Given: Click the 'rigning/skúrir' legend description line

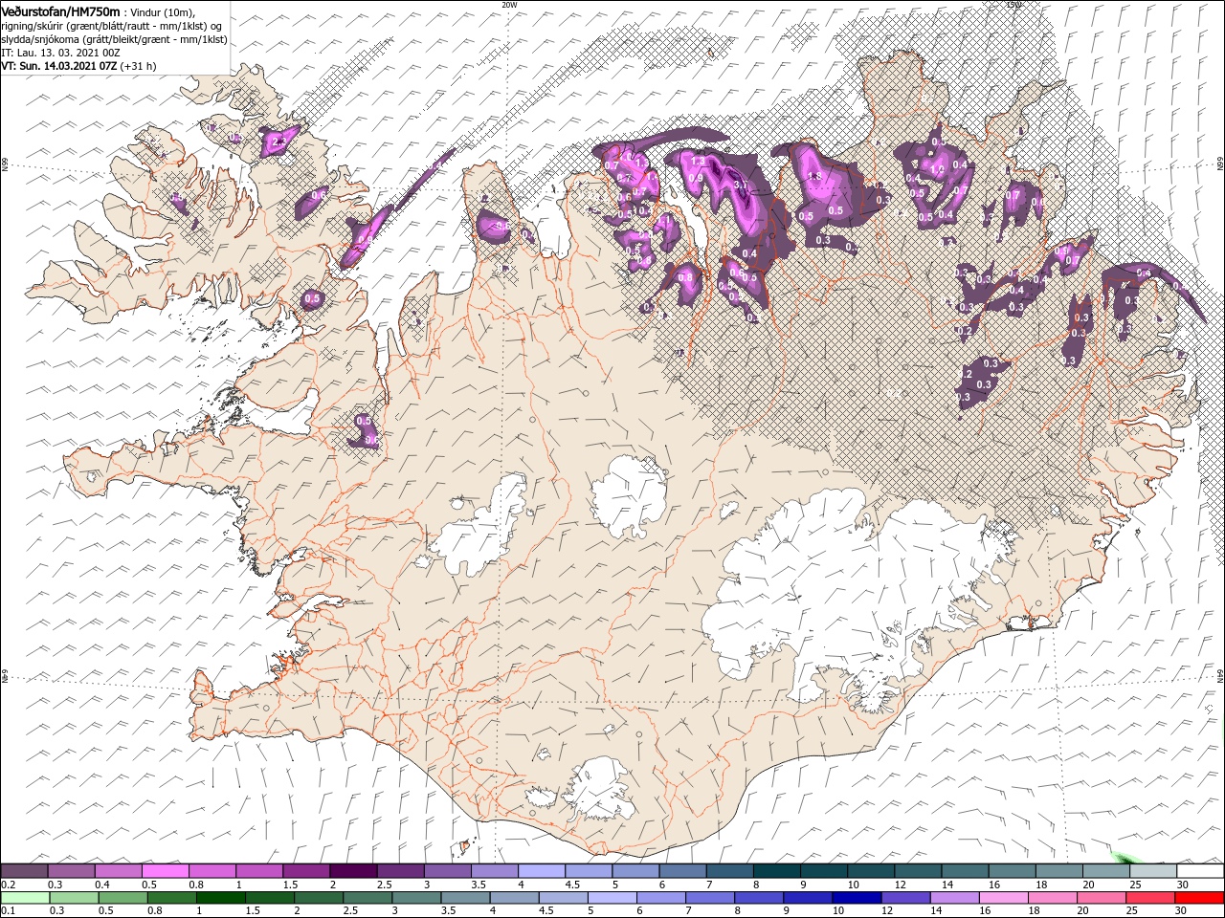Looking at the screenshot, I should (x=112, y=26).
